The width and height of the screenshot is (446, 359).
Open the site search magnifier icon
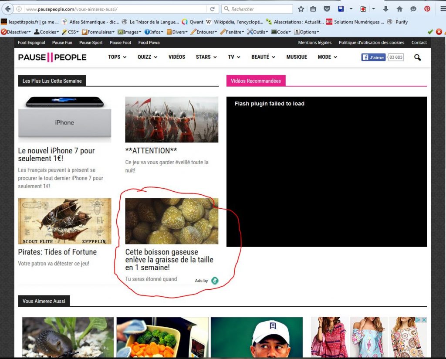[x=417, y=57]
